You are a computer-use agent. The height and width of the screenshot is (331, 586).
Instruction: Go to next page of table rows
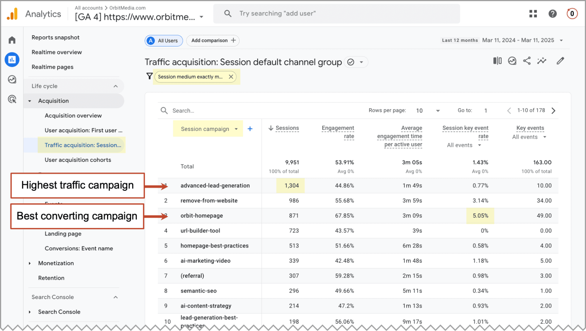553,111
